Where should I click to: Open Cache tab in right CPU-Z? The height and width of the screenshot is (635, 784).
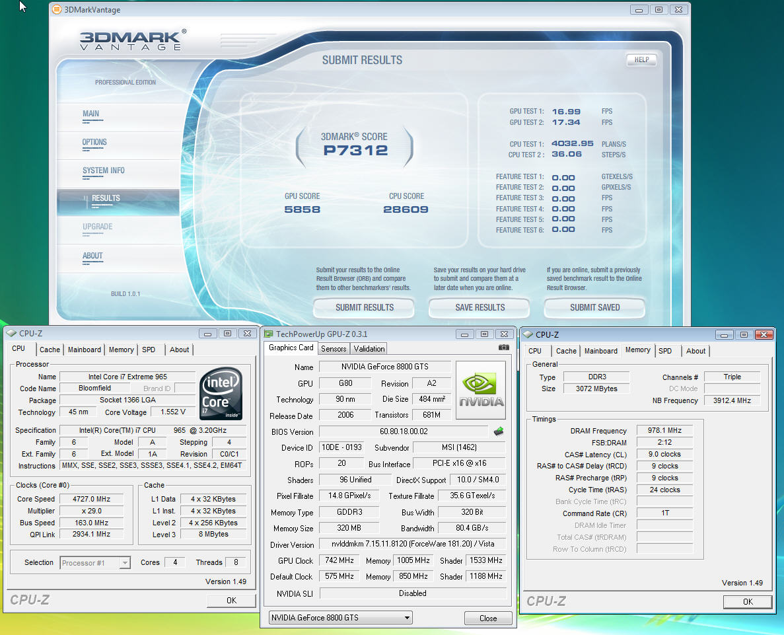coord(566,351)
